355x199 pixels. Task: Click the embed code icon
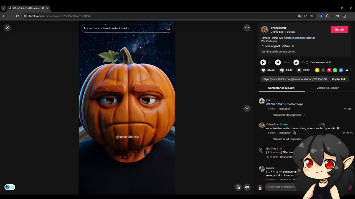[x=323, y=70]
